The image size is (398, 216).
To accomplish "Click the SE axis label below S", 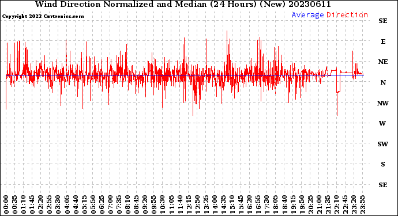I will [x=383, y=185].
